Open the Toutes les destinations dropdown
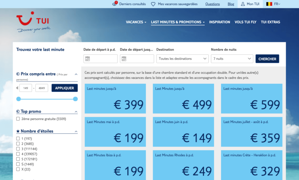Image resolution: width=299 pixels, height=180 pixels. (x=182, y=59)
